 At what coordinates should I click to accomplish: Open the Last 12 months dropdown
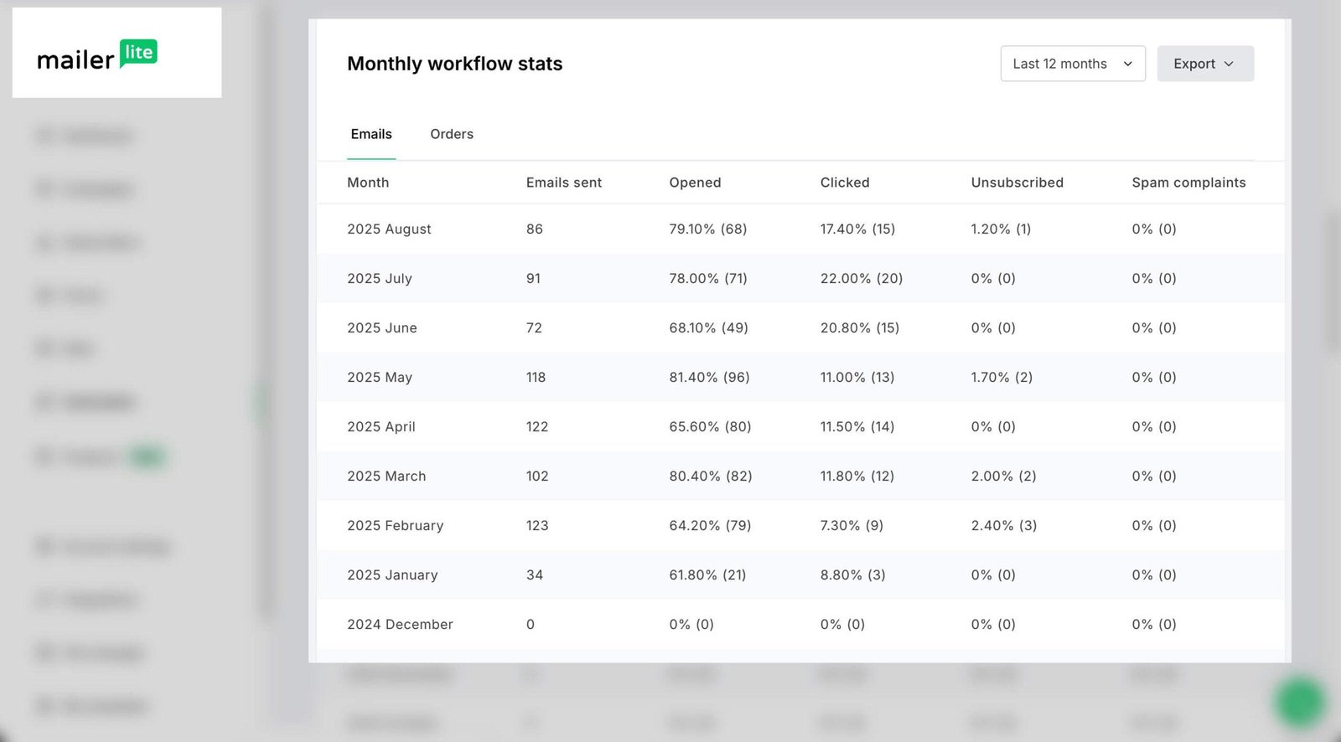(x=1072, y=64)
